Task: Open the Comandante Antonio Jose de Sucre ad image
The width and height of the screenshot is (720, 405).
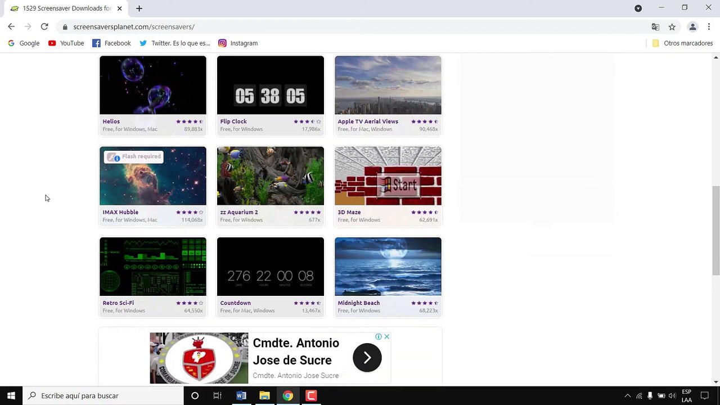Action: tap(199, 358)
